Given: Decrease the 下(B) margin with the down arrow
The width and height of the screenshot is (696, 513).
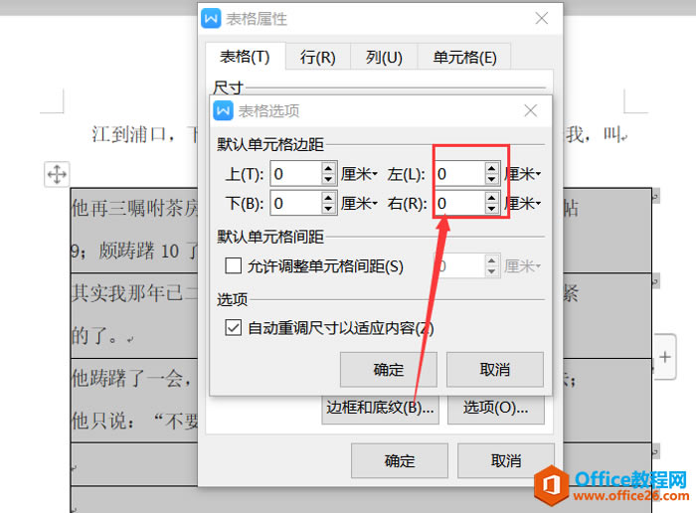Looking at the screenshot, I should [x=328, y=209].
